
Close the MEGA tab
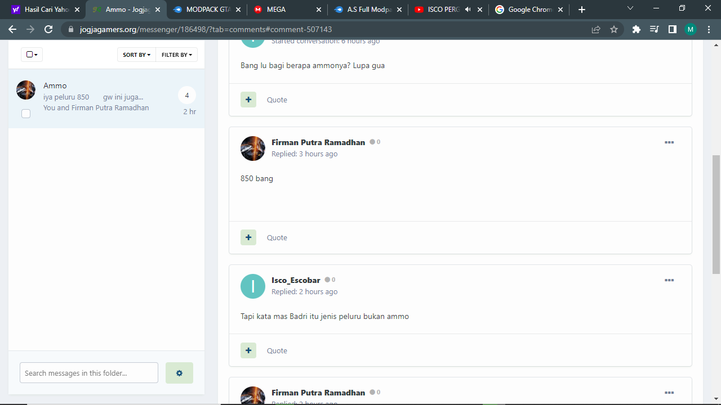tap(319, 10)
